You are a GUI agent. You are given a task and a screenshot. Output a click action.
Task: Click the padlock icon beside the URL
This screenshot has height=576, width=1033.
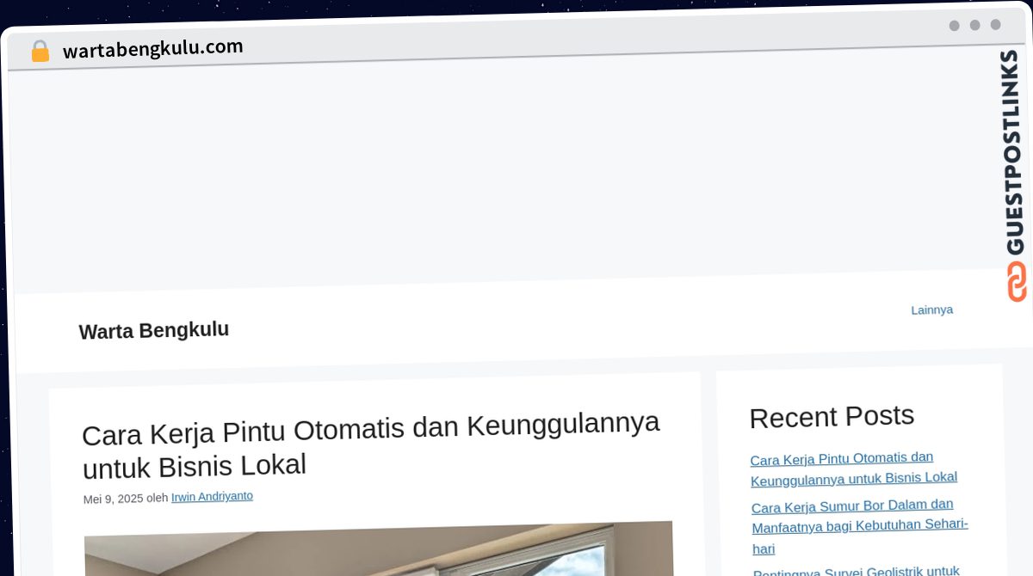point(40,52)
